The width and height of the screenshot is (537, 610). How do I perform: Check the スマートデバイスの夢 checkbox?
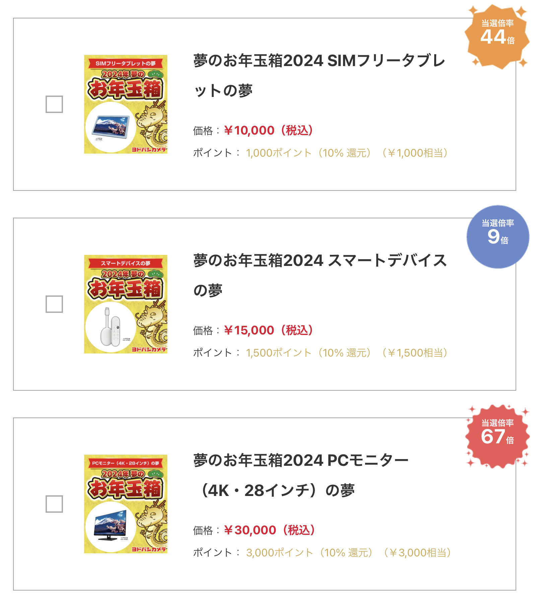pos(54,304)
